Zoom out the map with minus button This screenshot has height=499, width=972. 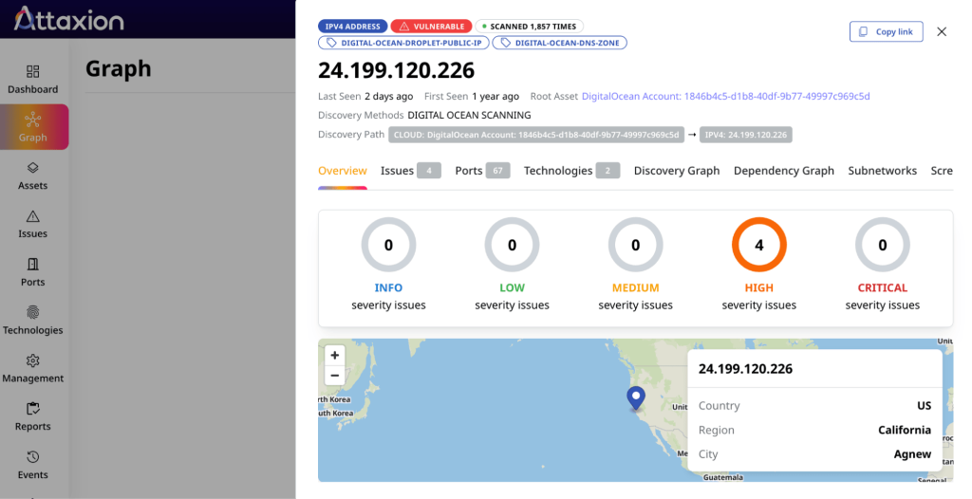(335, 375)
